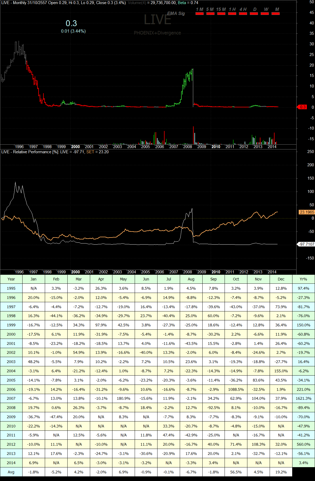Click the red 1 M EMA signal indicator

click(x=200, y=14)
